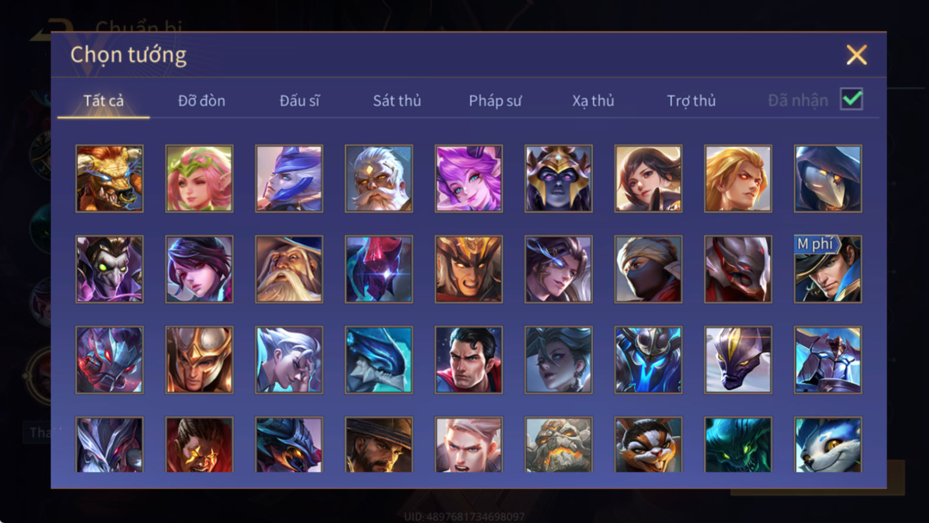Switch to the Pháp sư tab

pos(495,101)
